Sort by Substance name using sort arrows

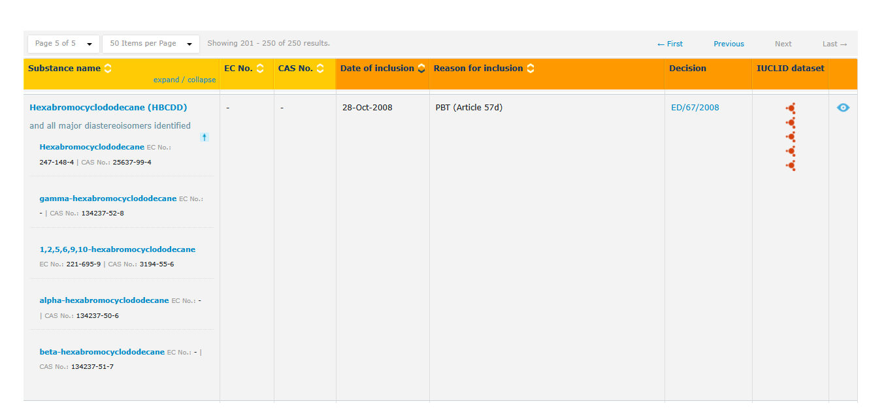[x=108, y=69]
